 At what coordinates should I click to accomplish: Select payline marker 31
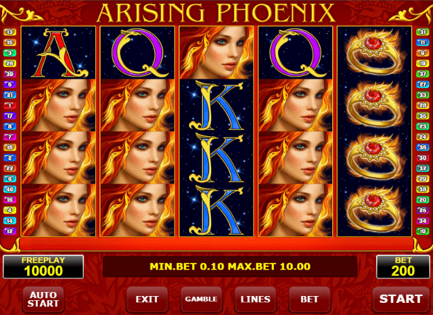coord(423,32)
